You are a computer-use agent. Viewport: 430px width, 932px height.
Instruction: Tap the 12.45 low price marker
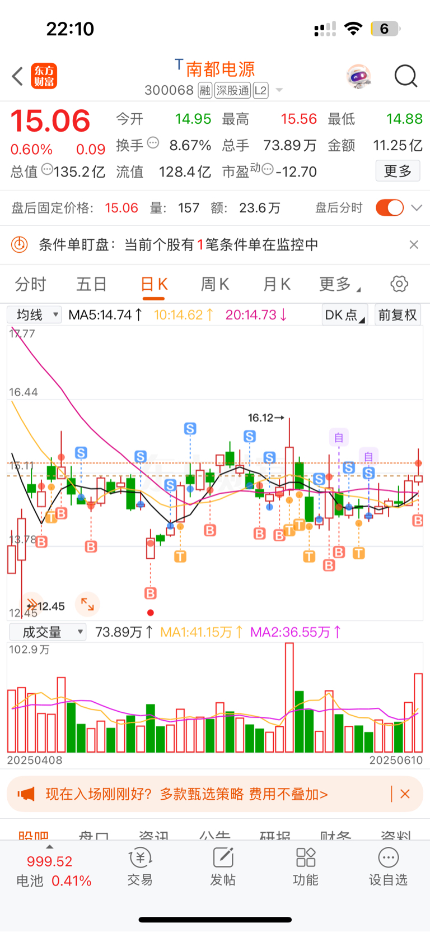coord(47,606)
